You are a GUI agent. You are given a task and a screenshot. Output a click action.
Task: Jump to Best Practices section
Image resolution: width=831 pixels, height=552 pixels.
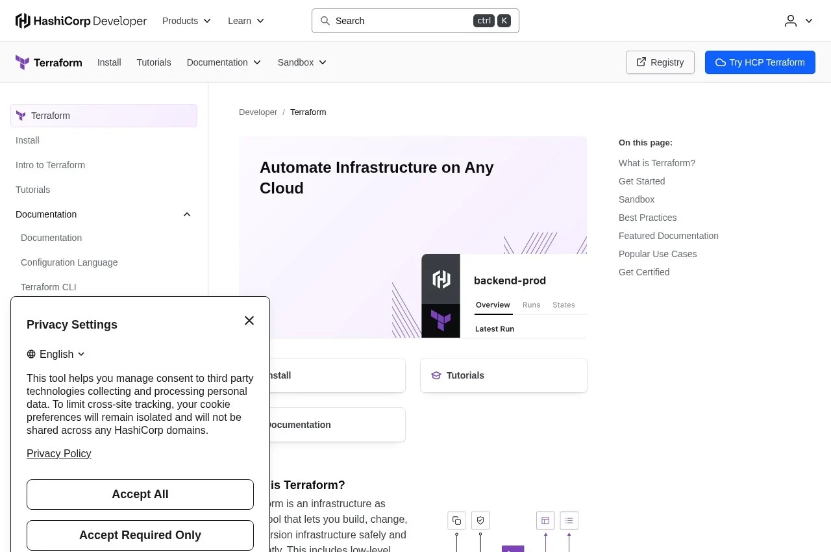tap(648, 218)
